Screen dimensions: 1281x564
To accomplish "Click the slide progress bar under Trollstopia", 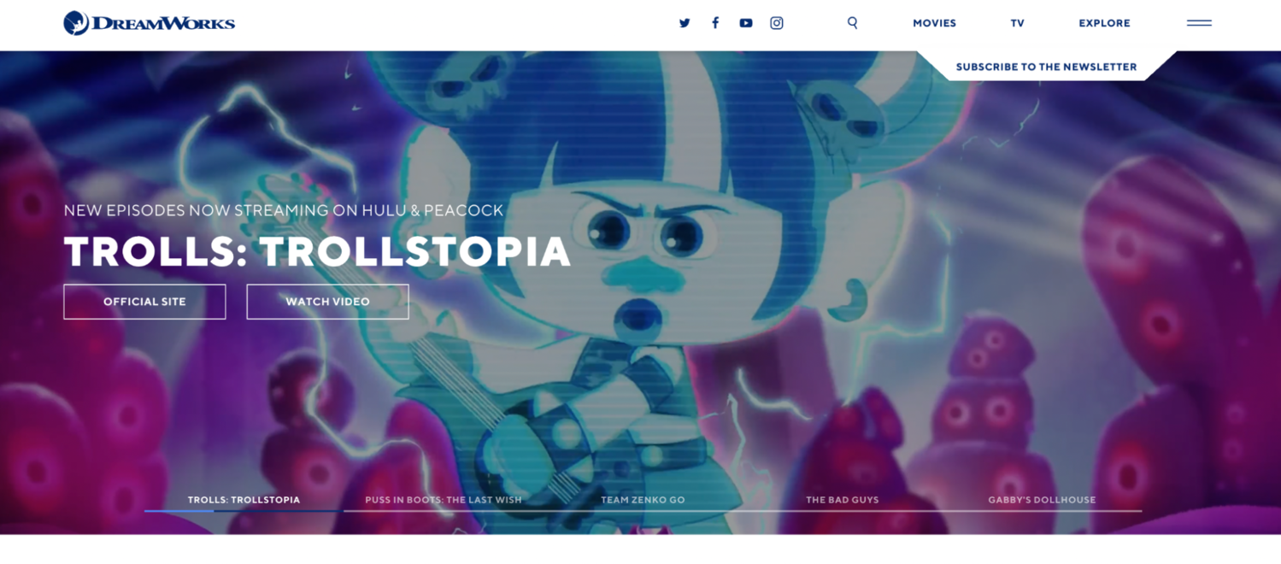I will [244, 511].
